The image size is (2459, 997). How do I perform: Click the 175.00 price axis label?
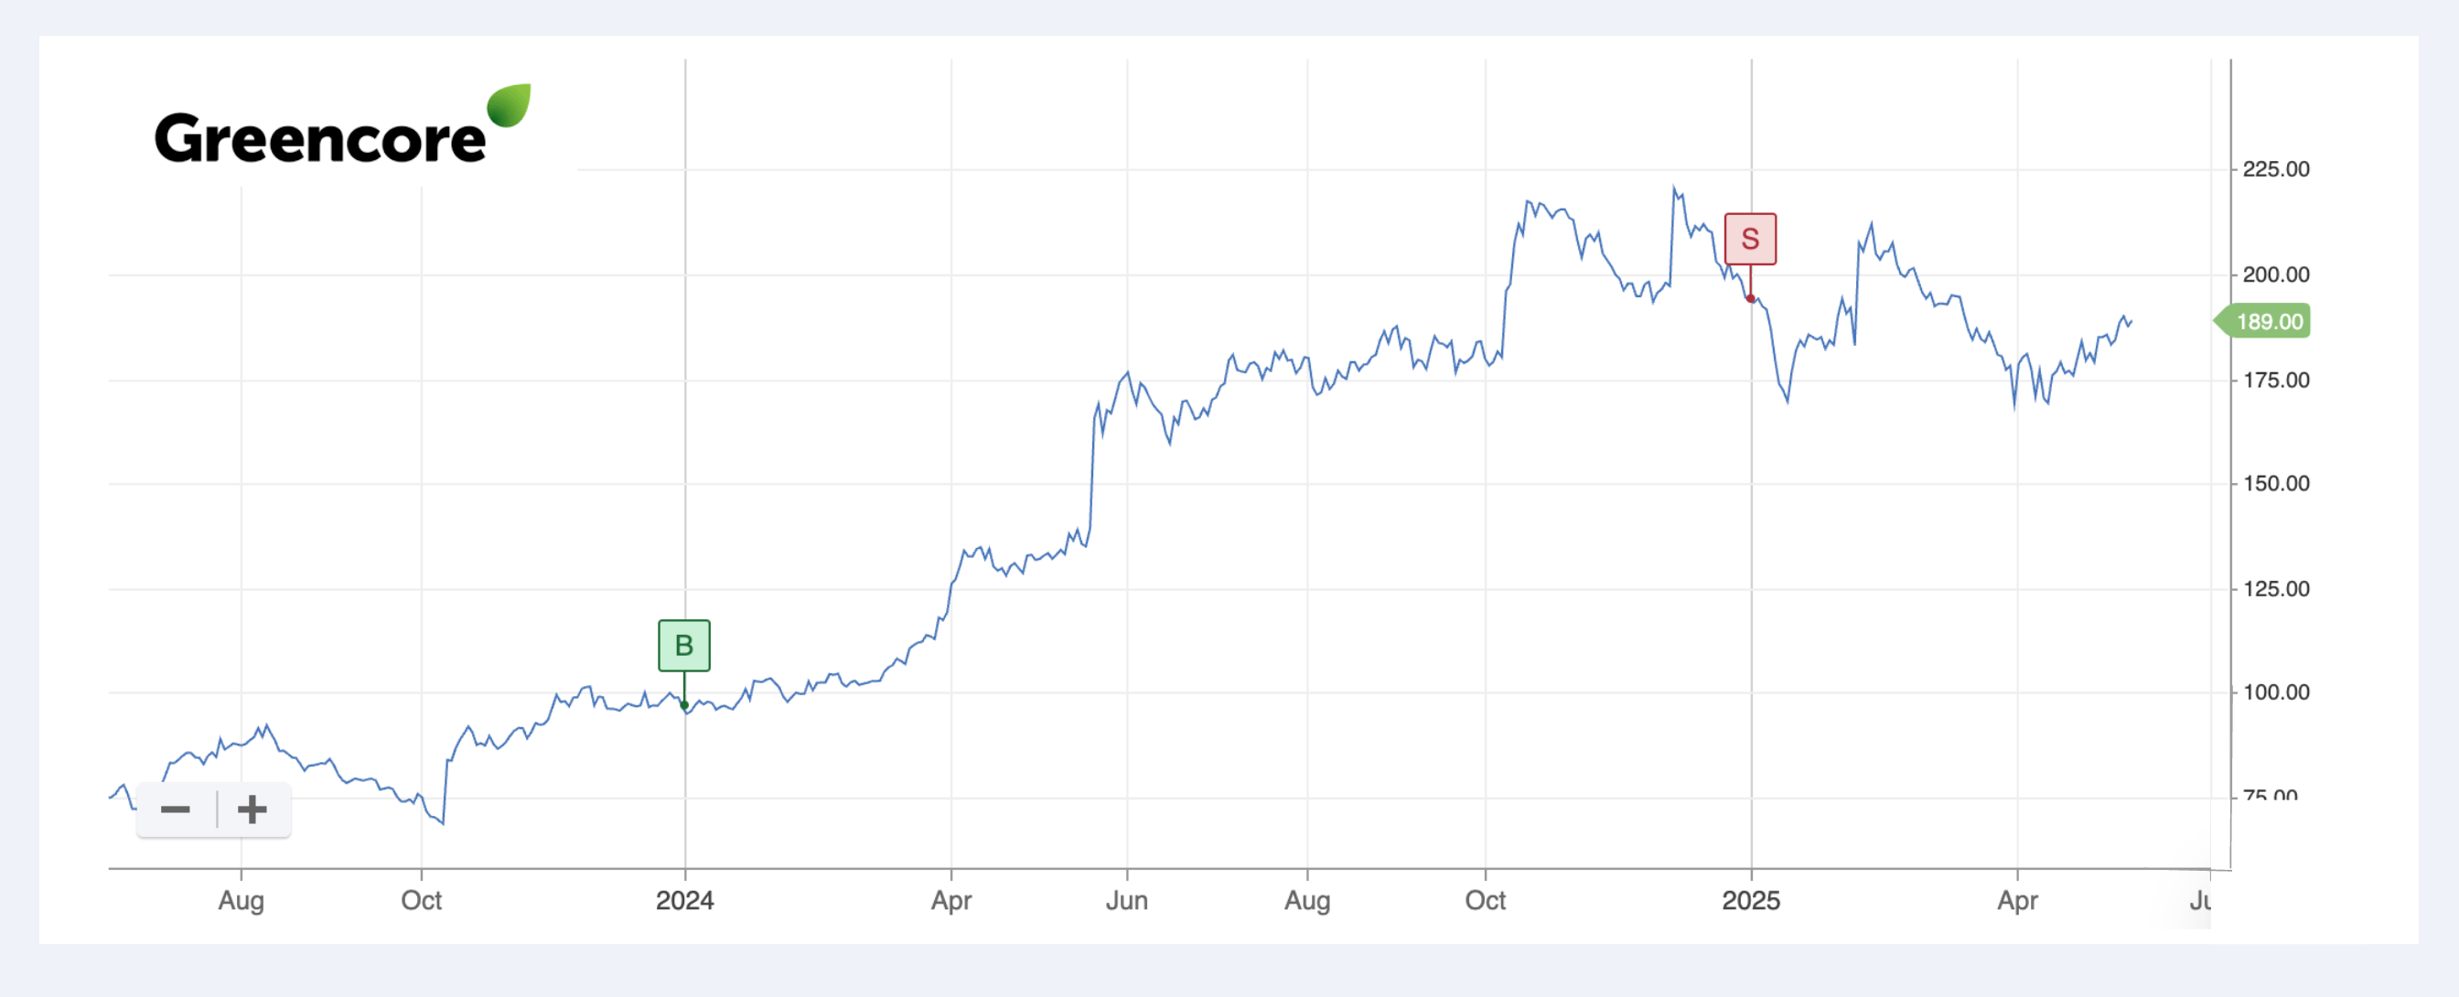click(2276, 381)
